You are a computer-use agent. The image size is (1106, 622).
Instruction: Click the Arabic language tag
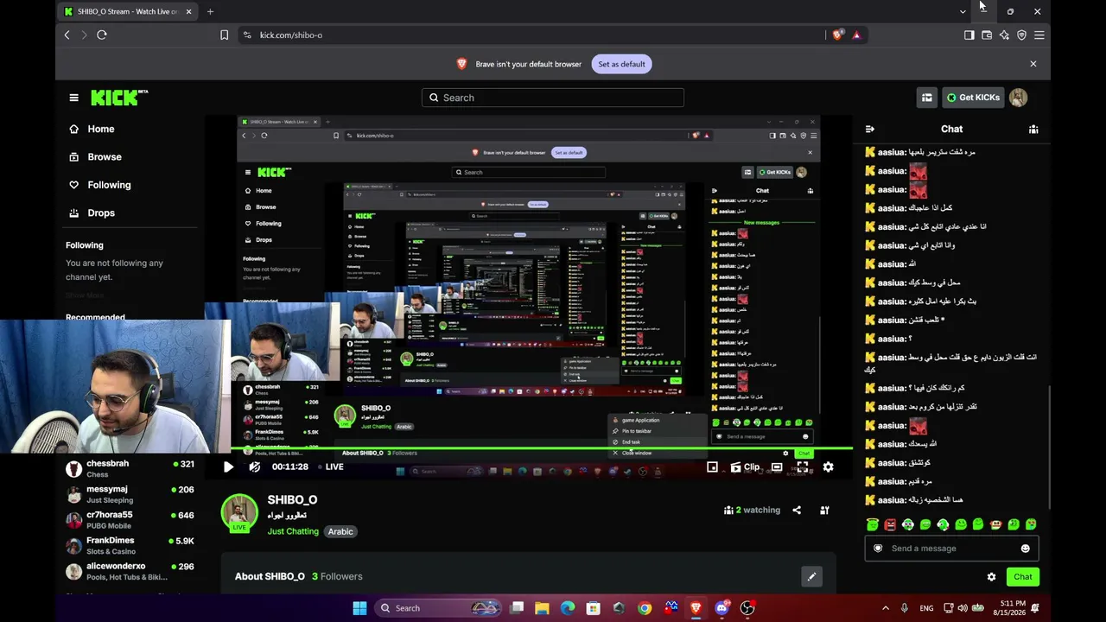point(340,531)
